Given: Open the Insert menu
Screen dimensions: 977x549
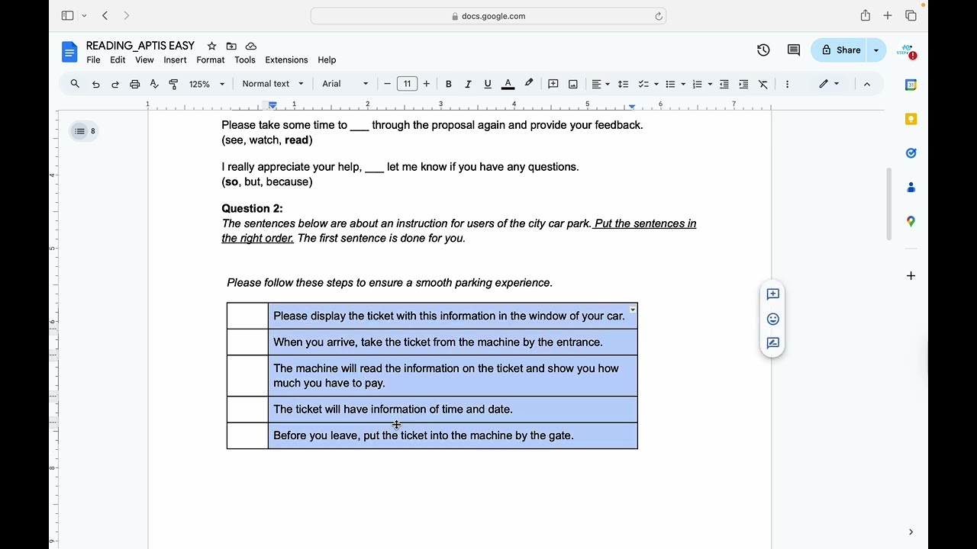Looking at the screenshot, I should [x=175, y=60].
